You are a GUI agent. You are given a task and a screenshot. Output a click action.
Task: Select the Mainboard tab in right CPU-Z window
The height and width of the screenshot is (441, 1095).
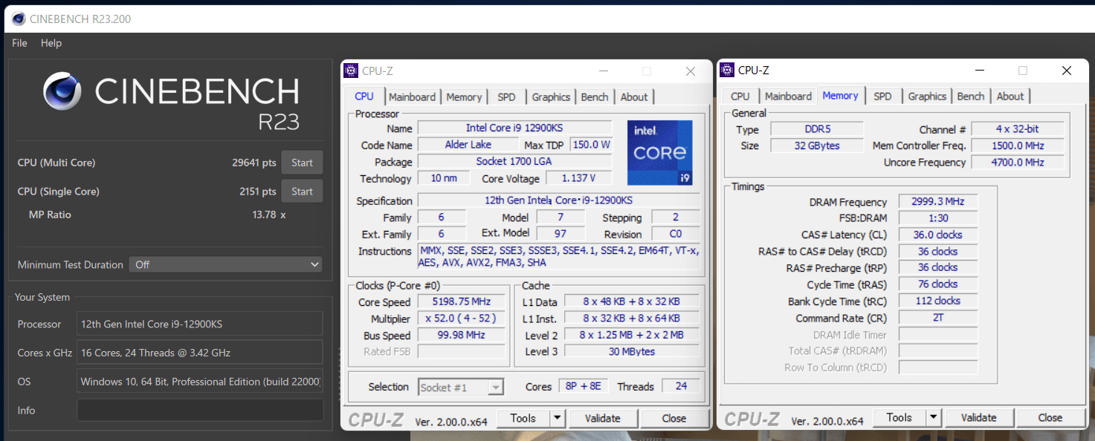coord(789,96)
